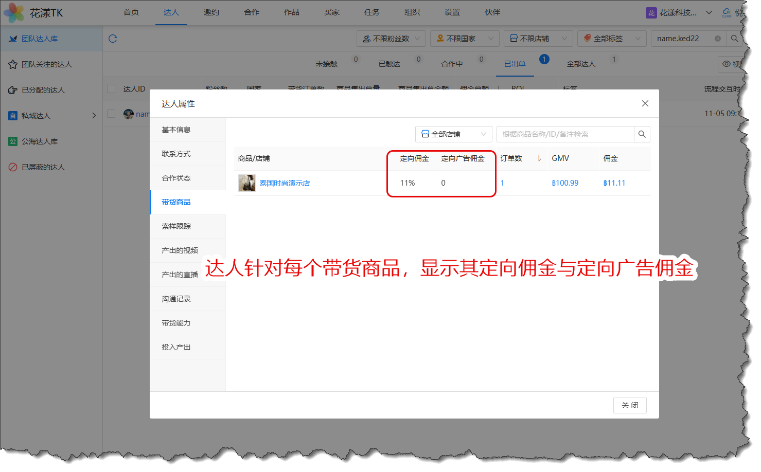Toggle the select-all checkbox in the table header
The width and height of the screenshot is (761, 472).
click(111, 89)
